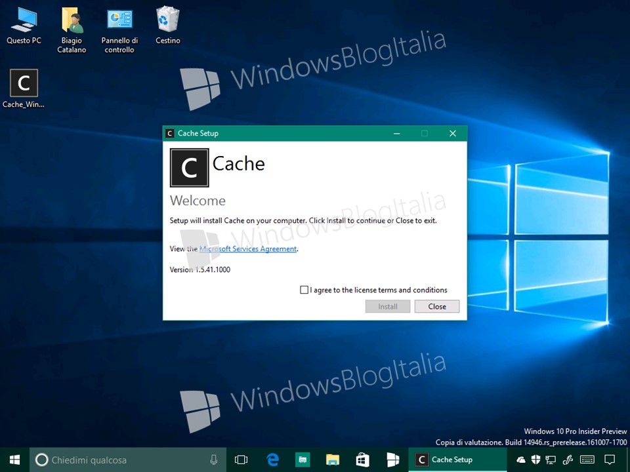Focus the Chiedimi qualcosa search box
This screenshot has height=472, width=630.
(128, 460)
